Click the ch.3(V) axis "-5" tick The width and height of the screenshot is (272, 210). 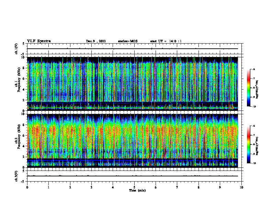(x=23, y=182)
